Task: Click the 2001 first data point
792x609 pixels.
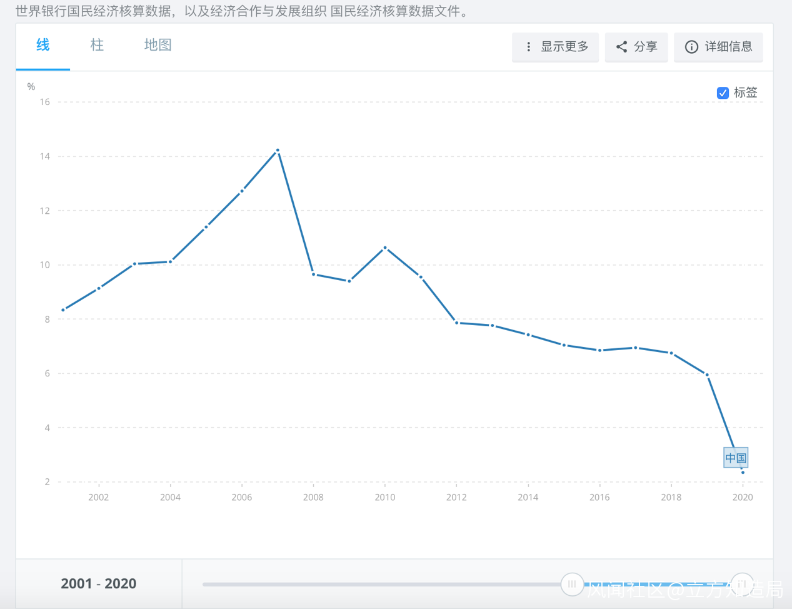Action: point(63,310)
